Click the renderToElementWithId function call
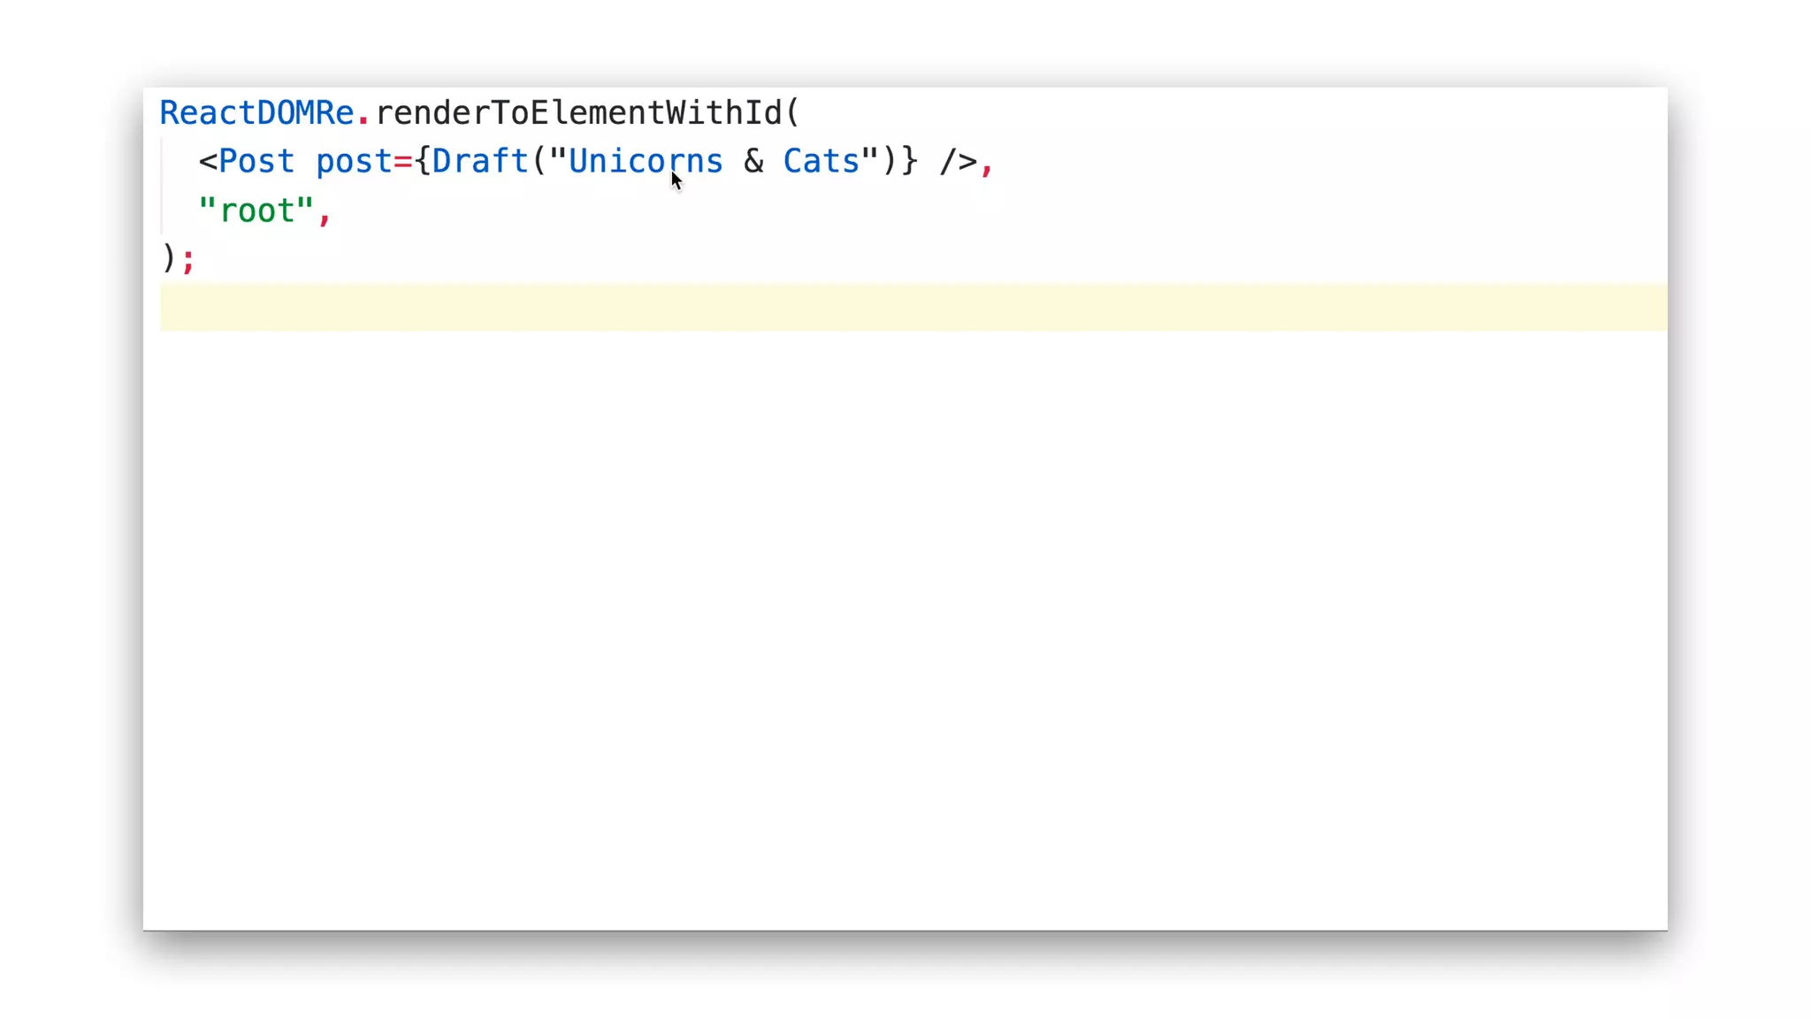Image resolution: width=1811 pixels, height=1019 pixels. pyautogui.click(x=579, y=113)
